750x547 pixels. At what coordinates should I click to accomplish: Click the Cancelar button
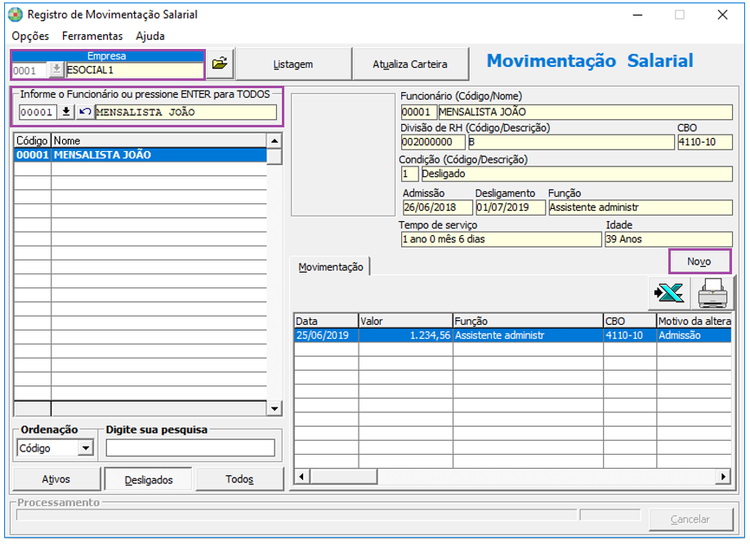(690, 519)
